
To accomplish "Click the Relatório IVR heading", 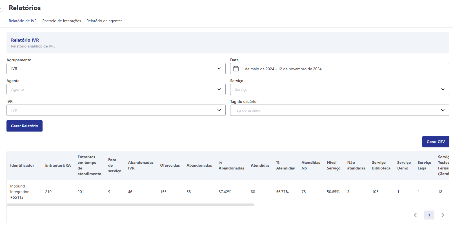I will (x=25, y=40).
